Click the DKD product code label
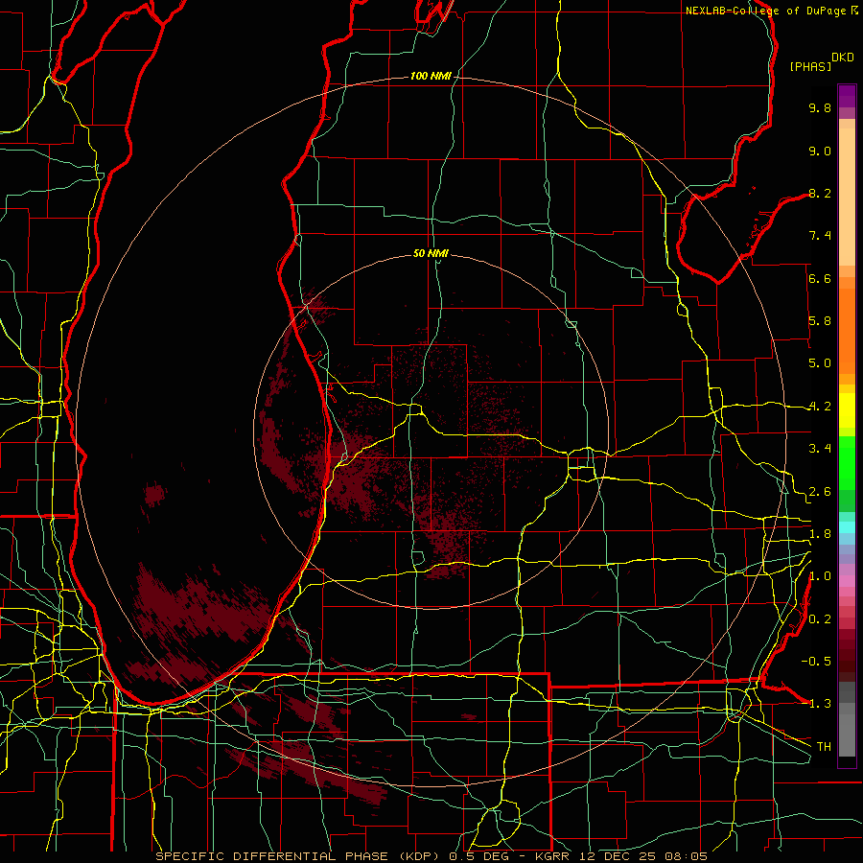The width and height of the screenshot is (863, 863). [x=843, y=58]
